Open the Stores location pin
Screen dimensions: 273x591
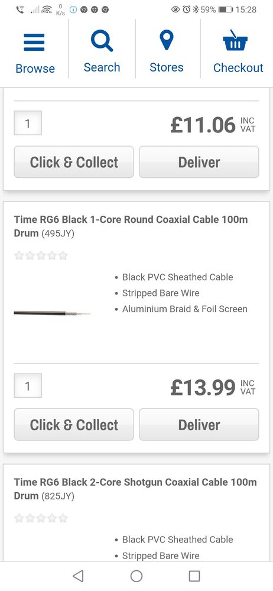[x=166, y=41]
